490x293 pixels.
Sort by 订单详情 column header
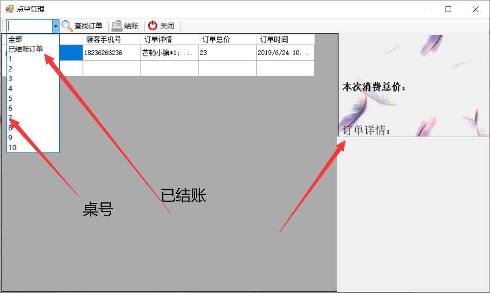click(x=170, y=40)
